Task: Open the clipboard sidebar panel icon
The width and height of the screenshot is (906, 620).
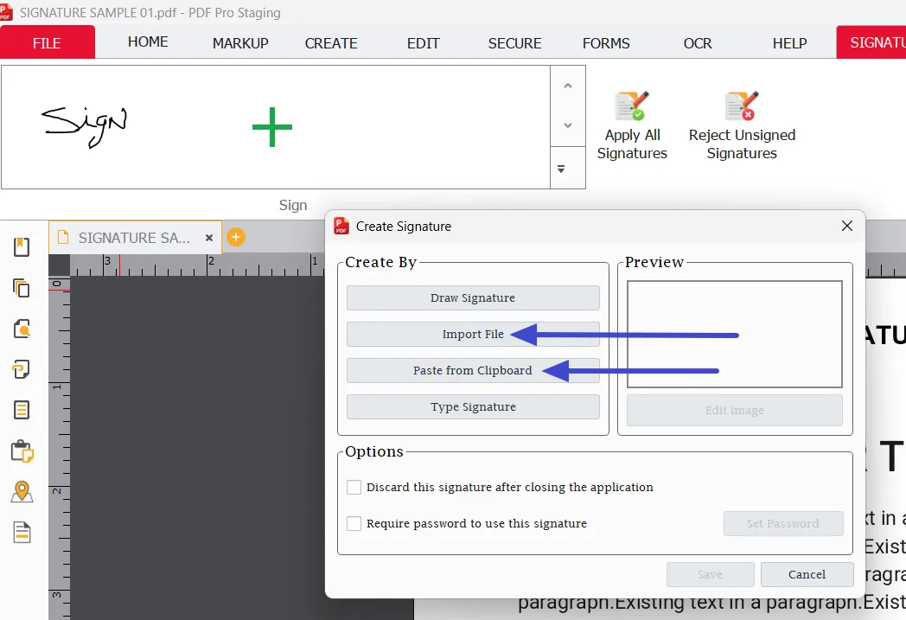Action: [x=22, y=451]
